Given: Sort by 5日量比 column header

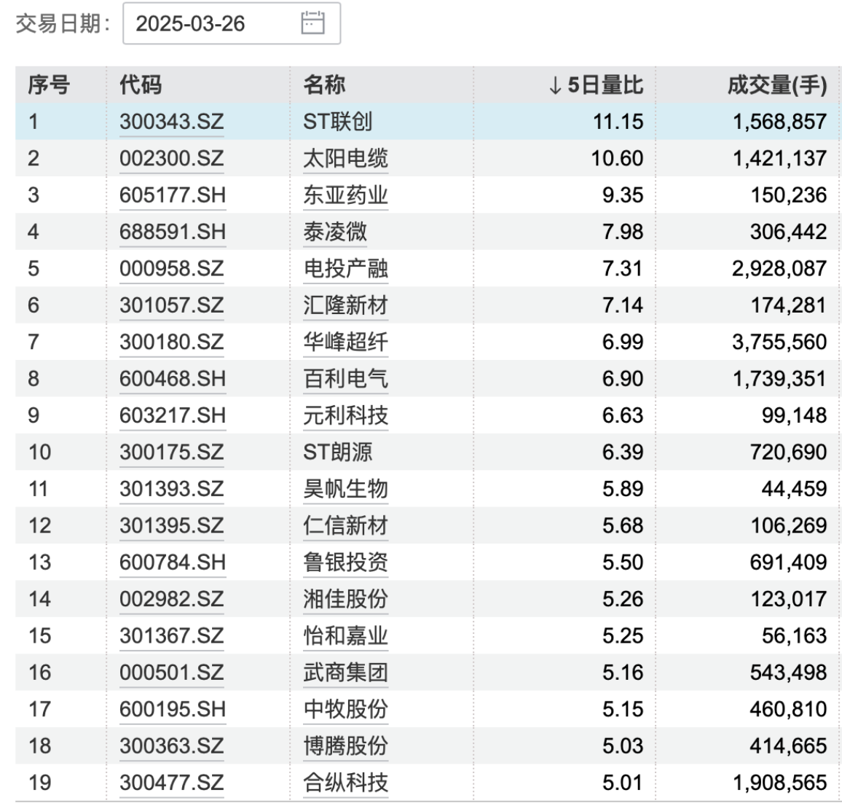Looking at the screenshot, I should [x=596, y=85].
